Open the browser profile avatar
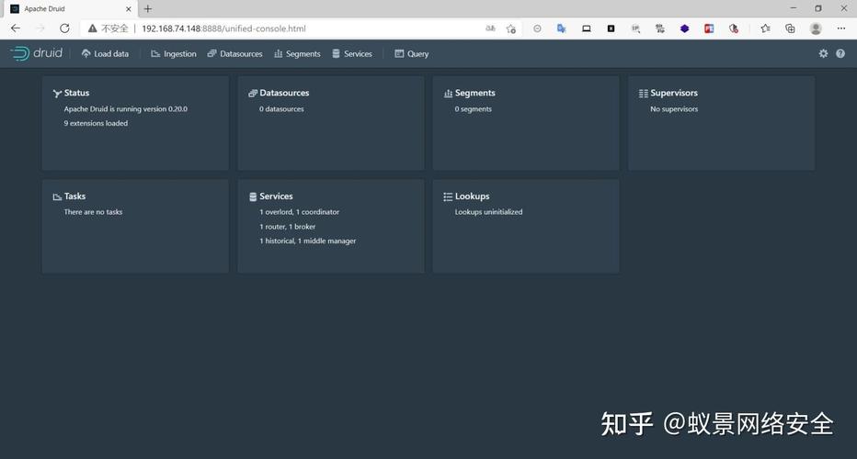Viewport: 857px width, 459px height. [816, 28]
